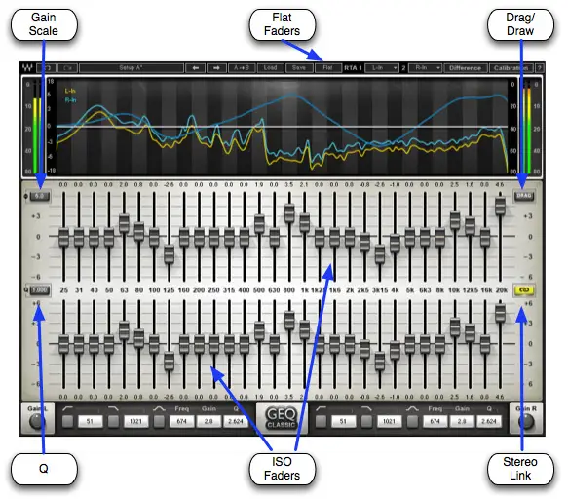This screenshot has width=568, height=499.
Task: Click the right channel high-pass frequency field 51
Action: coord(343,421)
